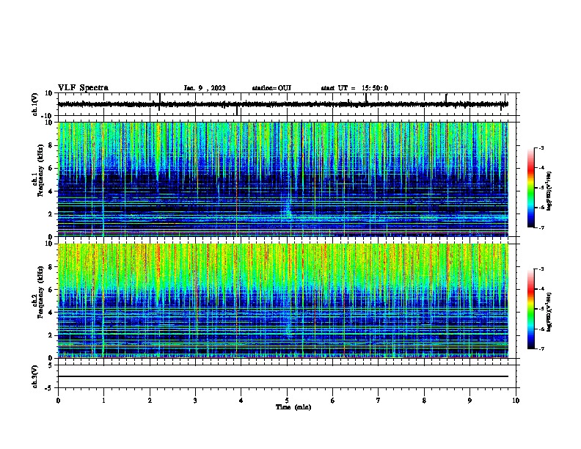Image resolution: width=581 pixels, height=449 pixels.
Task: Click the time axis tick label "7"
Action: point(379,401)
